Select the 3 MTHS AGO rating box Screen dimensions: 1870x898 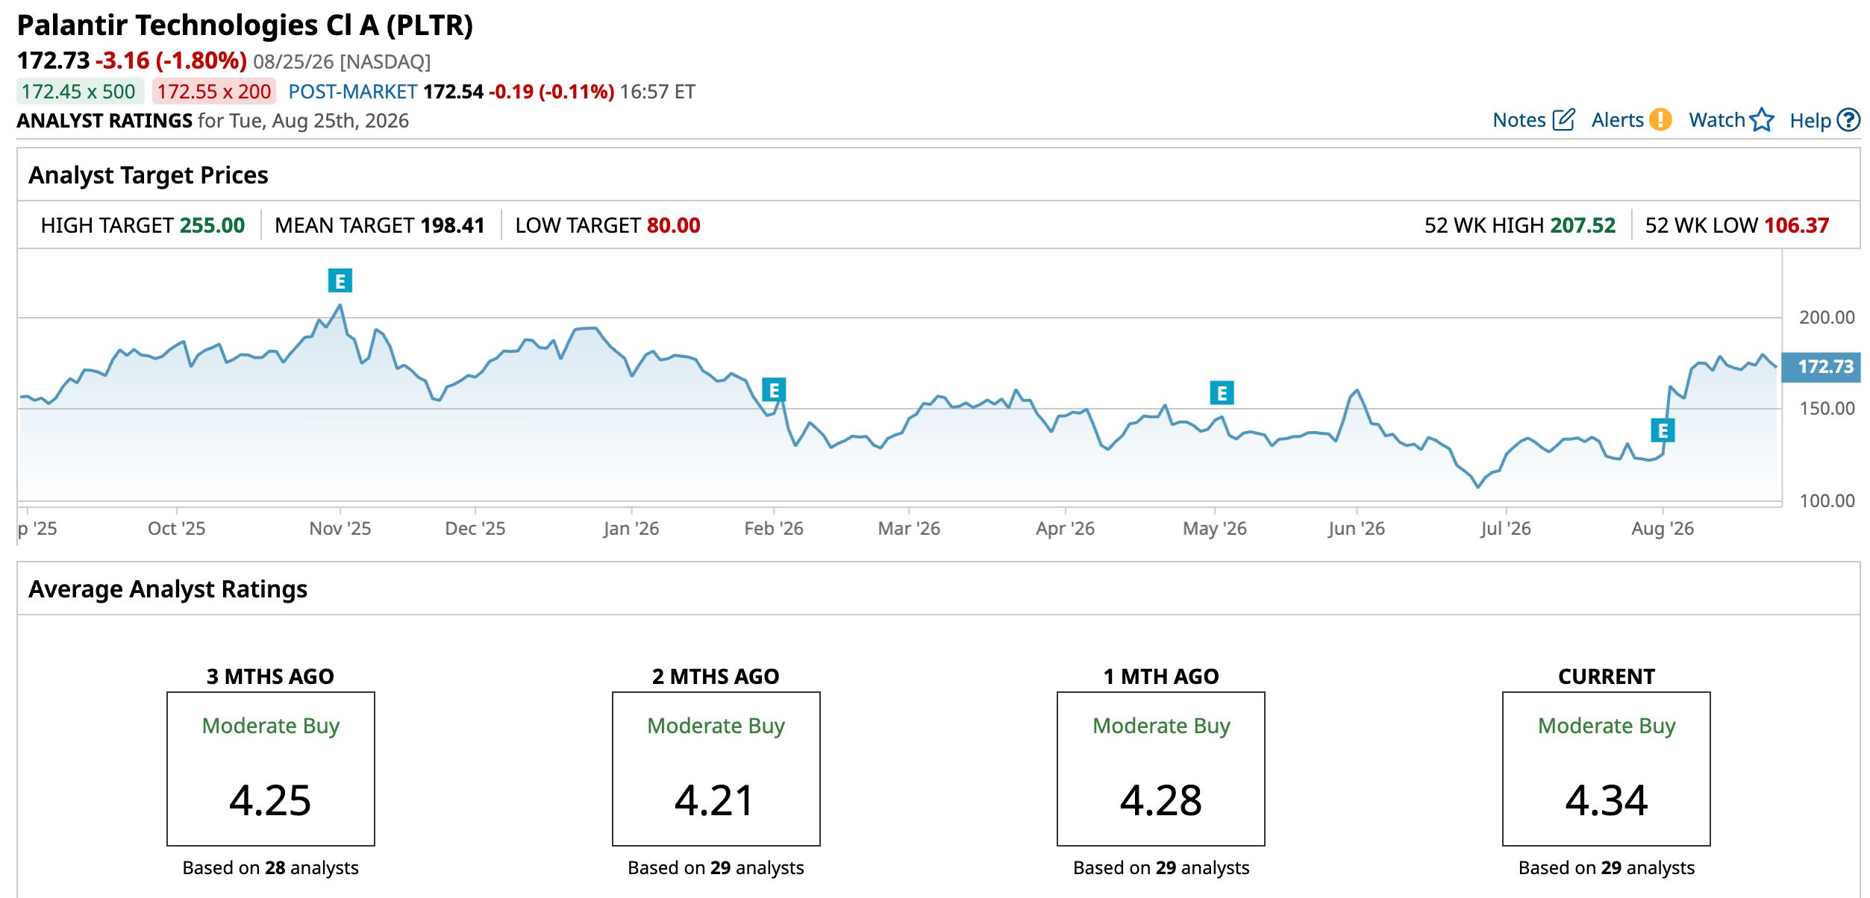270,769
